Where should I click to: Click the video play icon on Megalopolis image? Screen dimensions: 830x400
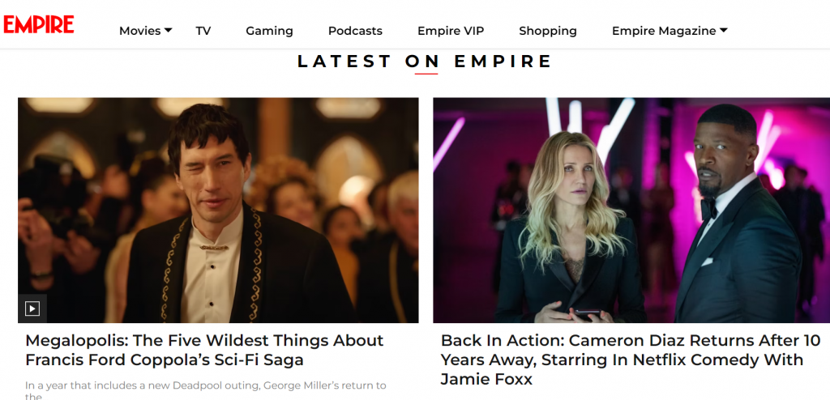click(32, 309)
